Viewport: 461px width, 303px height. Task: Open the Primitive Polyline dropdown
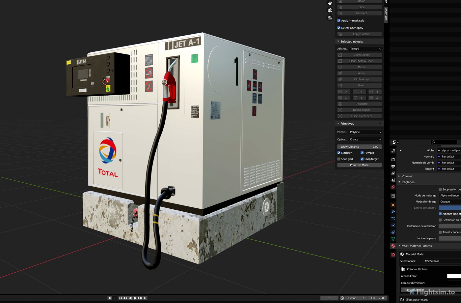(x=365, y=132)
